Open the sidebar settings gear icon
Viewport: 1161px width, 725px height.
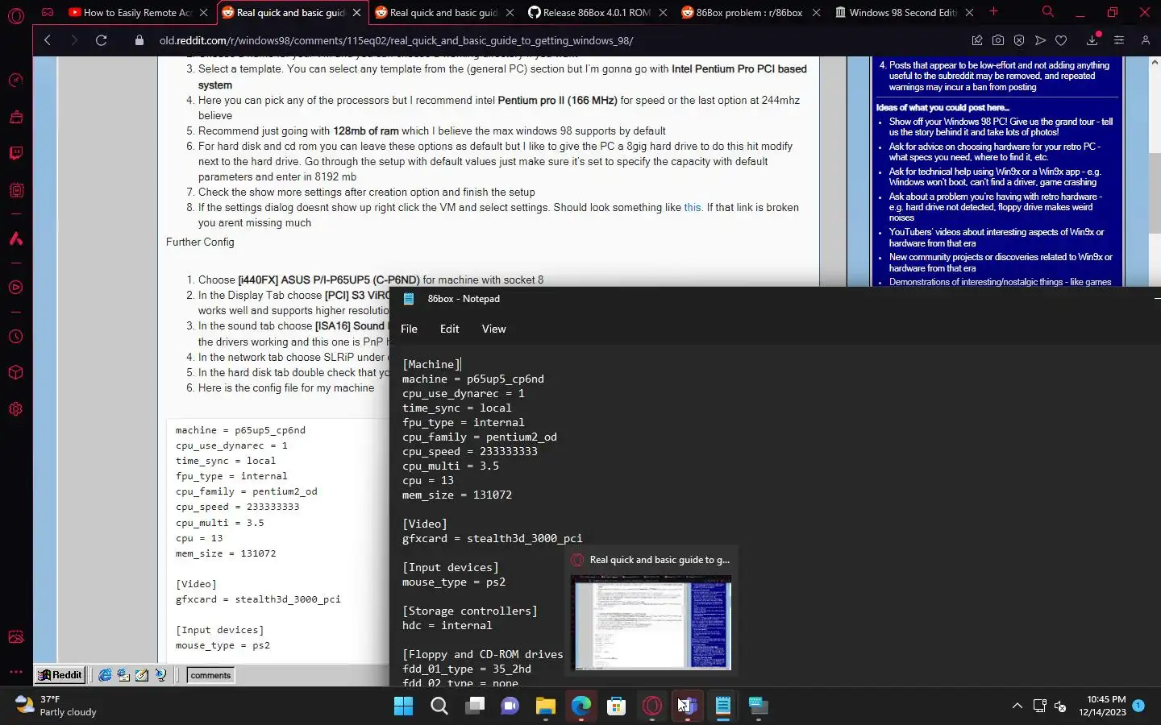(x=15, y=409)
